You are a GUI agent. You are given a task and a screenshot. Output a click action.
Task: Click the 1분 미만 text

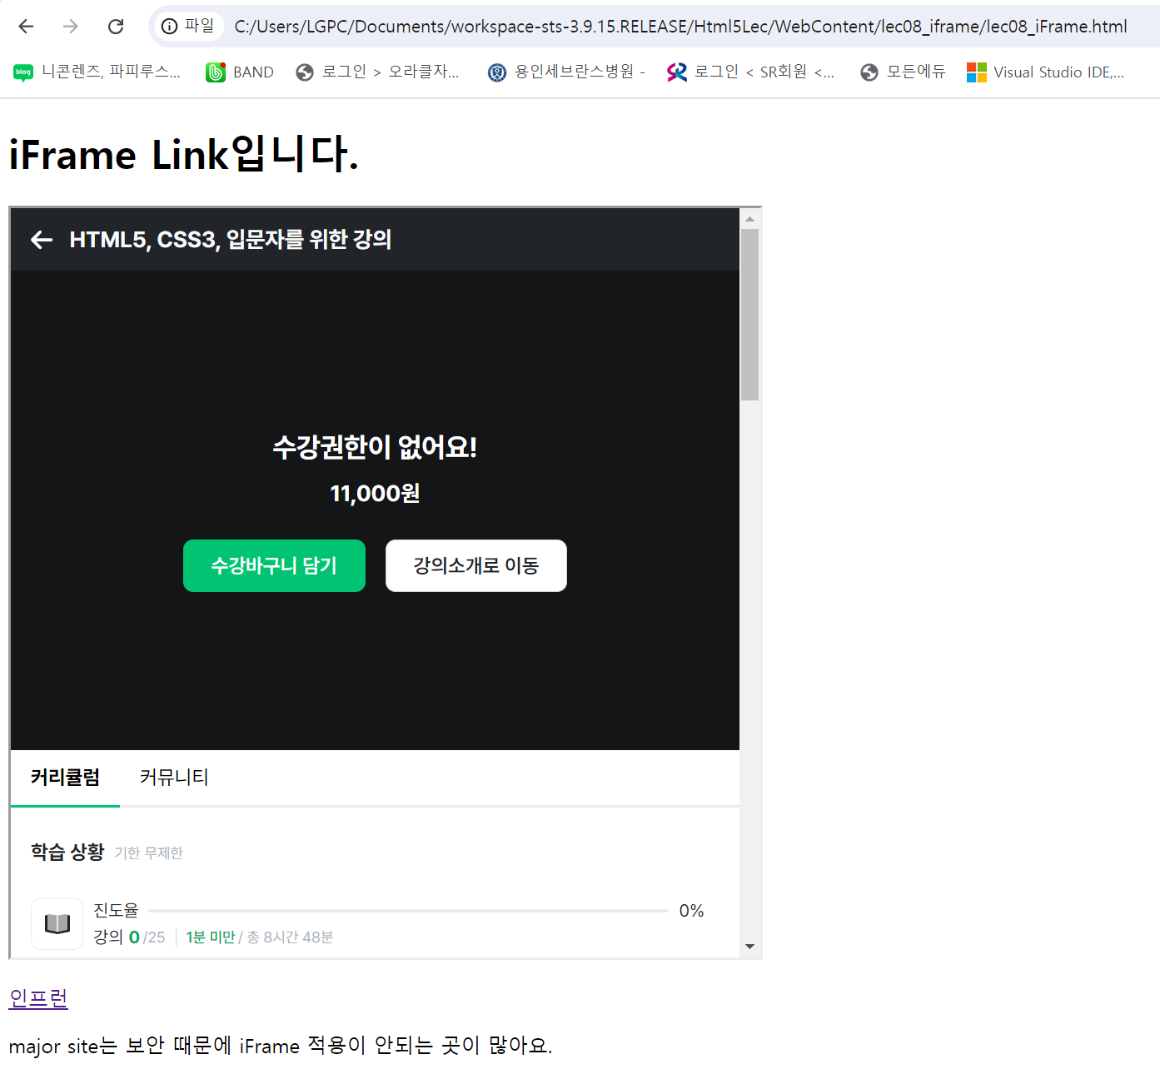point(211,937)
